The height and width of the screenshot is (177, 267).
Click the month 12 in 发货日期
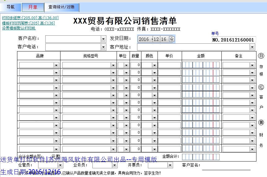(x=156, y=39)
